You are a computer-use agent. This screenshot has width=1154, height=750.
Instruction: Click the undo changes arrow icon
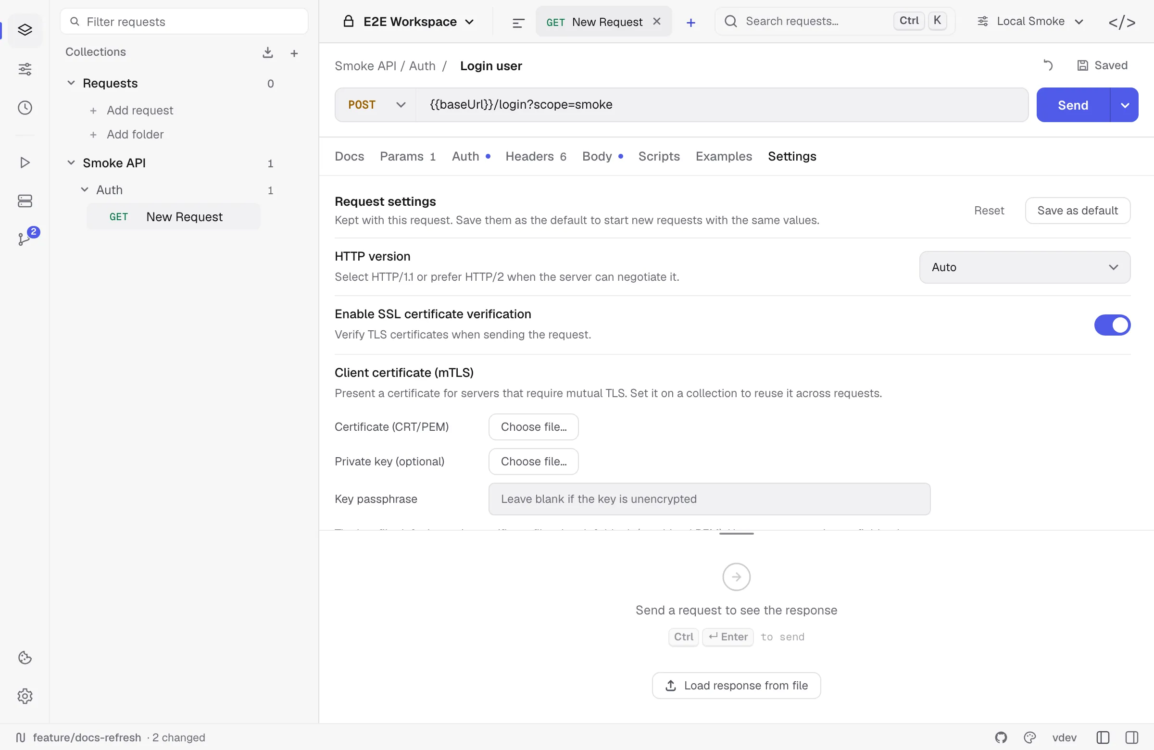1048,65
